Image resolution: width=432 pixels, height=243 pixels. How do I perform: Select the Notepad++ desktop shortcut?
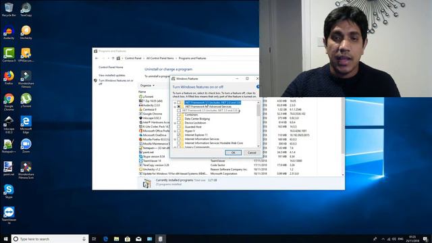click(x=9, y=146)
